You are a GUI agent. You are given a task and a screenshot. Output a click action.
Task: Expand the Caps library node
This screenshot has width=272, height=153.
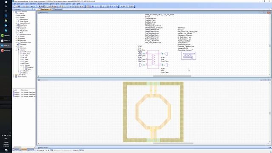pyautogui.click(x=21, y=56)
